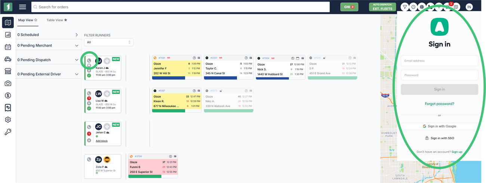
Task: Click Add block on Jehan C's card
Action: point(102,141)
